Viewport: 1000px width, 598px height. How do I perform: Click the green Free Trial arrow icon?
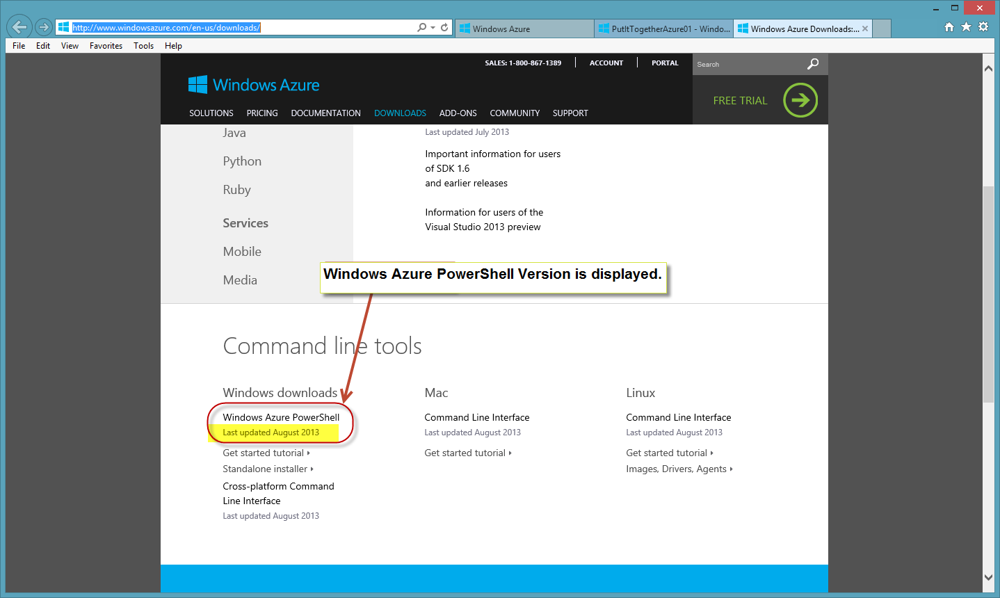click(x=800, y=100)
